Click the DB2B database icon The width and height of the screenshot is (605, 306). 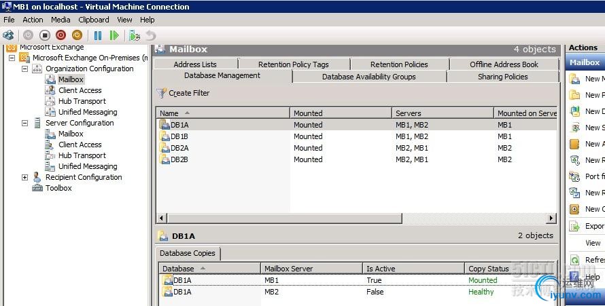coord(165,159)
